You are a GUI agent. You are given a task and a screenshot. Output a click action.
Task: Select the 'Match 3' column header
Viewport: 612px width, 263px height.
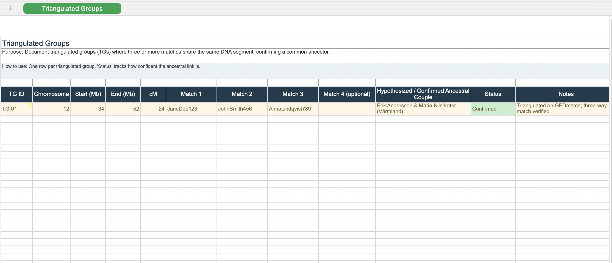pos(293,94)
